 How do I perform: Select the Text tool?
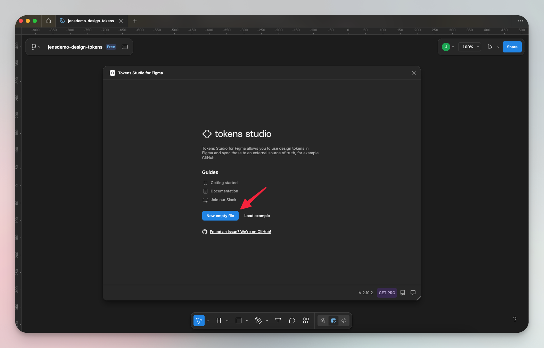278,321
